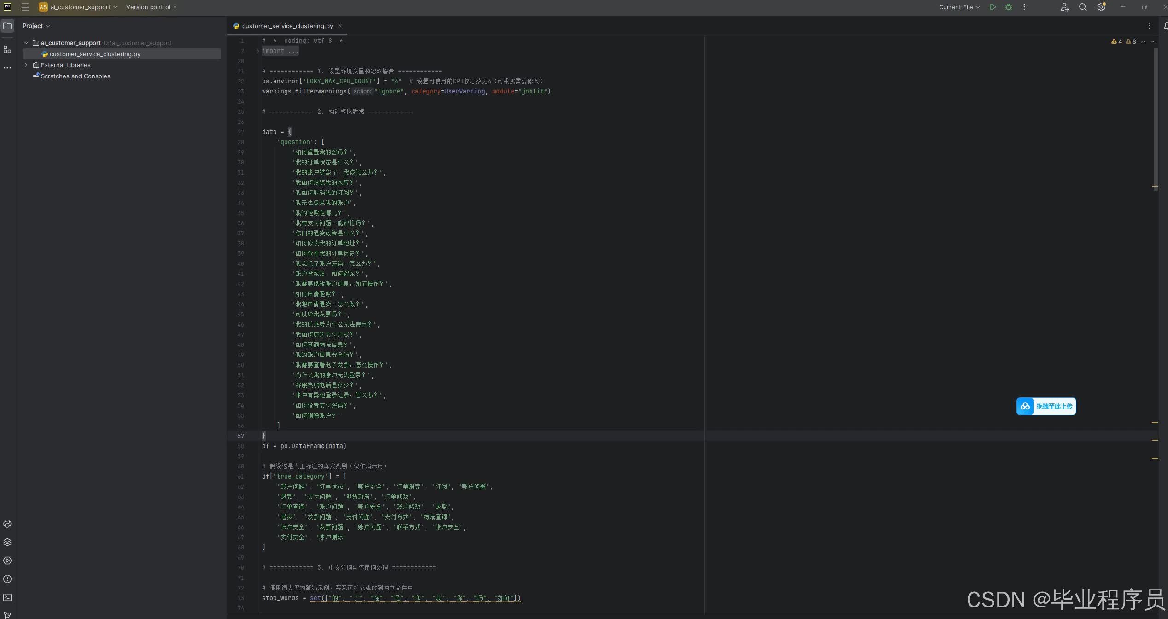The width and height of the screenshot is (1168, 619).
Task: Expand the folded import block
Action: click(x=257, y=51)
